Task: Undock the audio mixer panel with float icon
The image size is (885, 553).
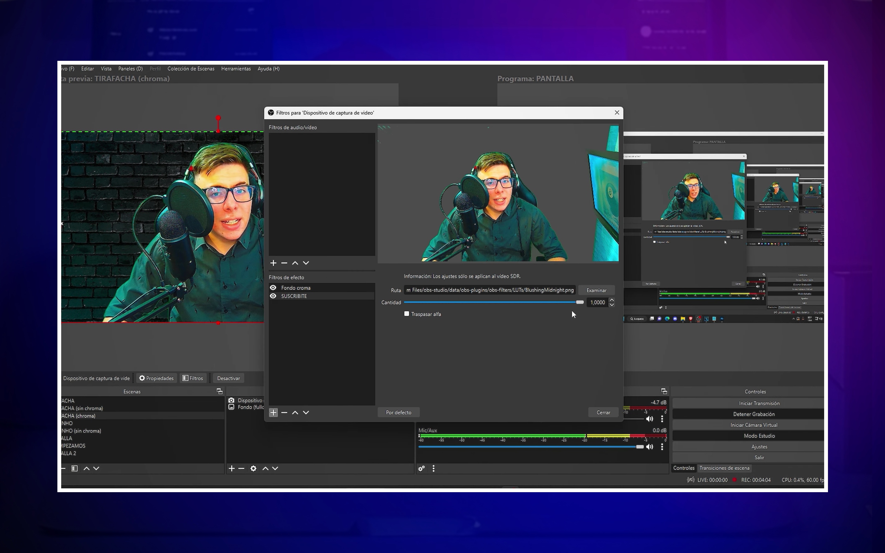Action: [x=664, y=391]
